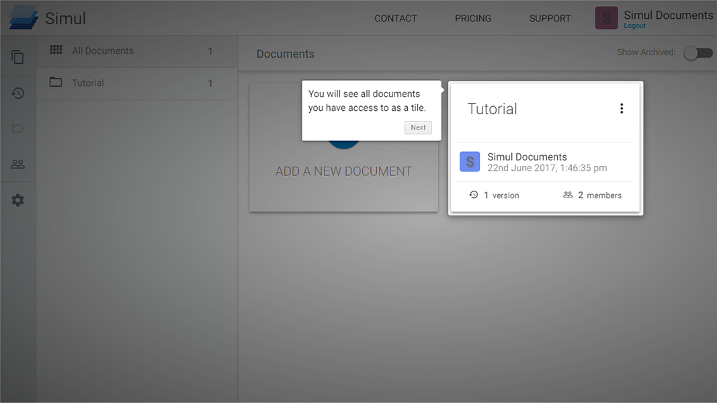Screen dimensions: 717x403
Task: Select All Documents in the folder list
Action: coord(137,51)
